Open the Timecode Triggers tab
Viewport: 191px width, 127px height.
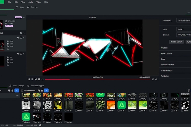[x=36, y=86]
